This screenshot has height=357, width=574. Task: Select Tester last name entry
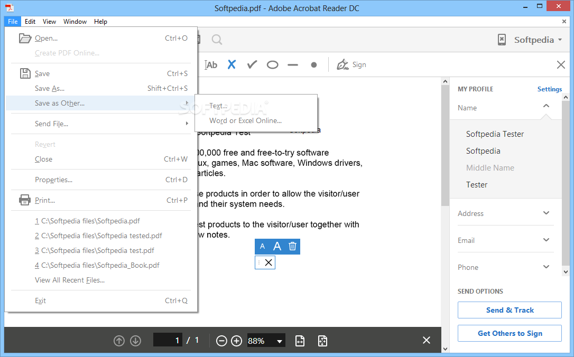pyautogui.click(x=477, y=184)
